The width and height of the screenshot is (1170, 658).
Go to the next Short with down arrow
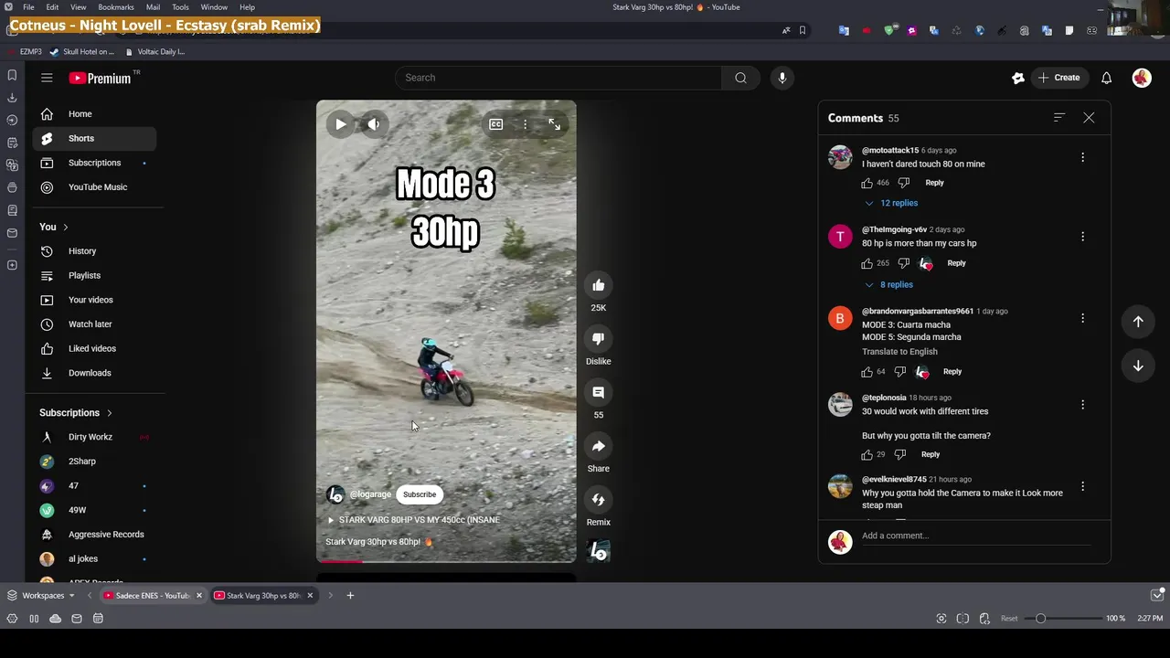[1138, 366]
